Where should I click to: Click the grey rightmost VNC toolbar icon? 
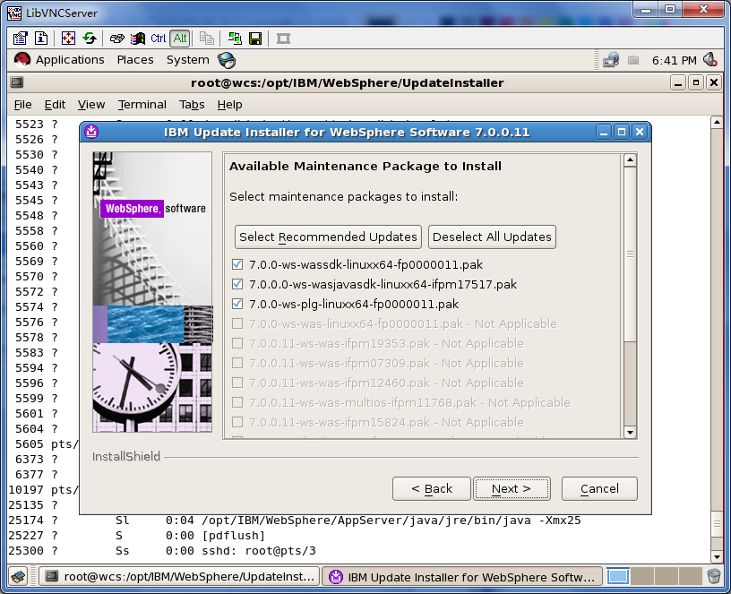click(283, 39)
